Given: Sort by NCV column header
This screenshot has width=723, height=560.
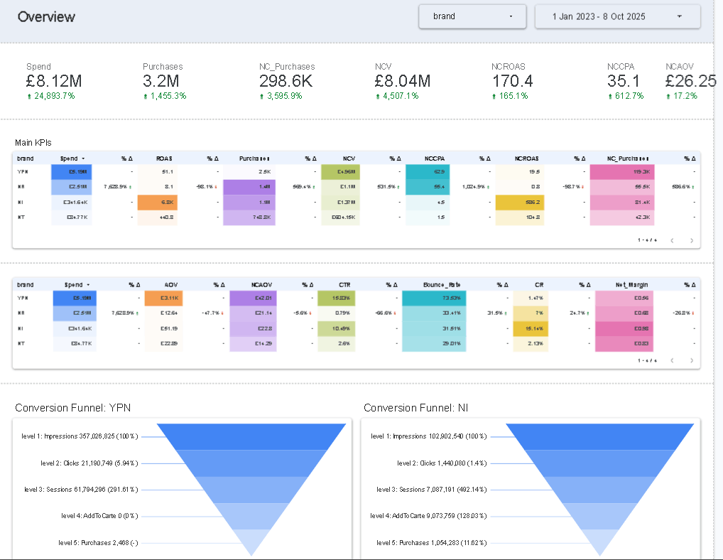Looking at the screenshot, I should pos(349,158).
